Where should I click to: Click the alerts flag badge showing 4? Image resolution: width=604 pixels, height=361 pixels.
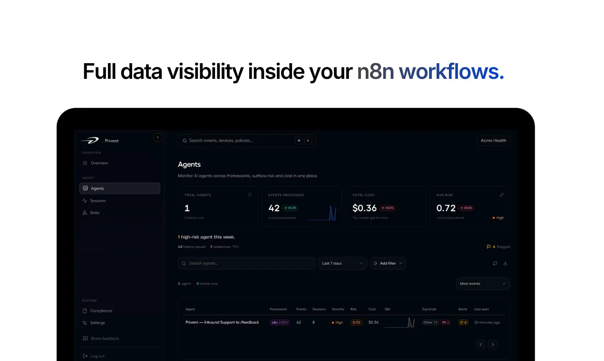coord(463,323)
